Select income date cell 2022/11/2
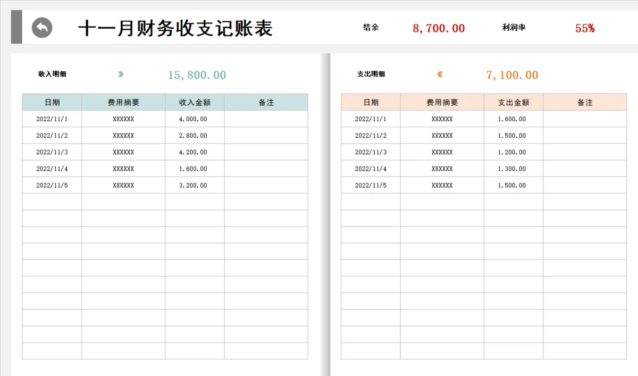This screenshot has width=638, height=376. (52, 136)
